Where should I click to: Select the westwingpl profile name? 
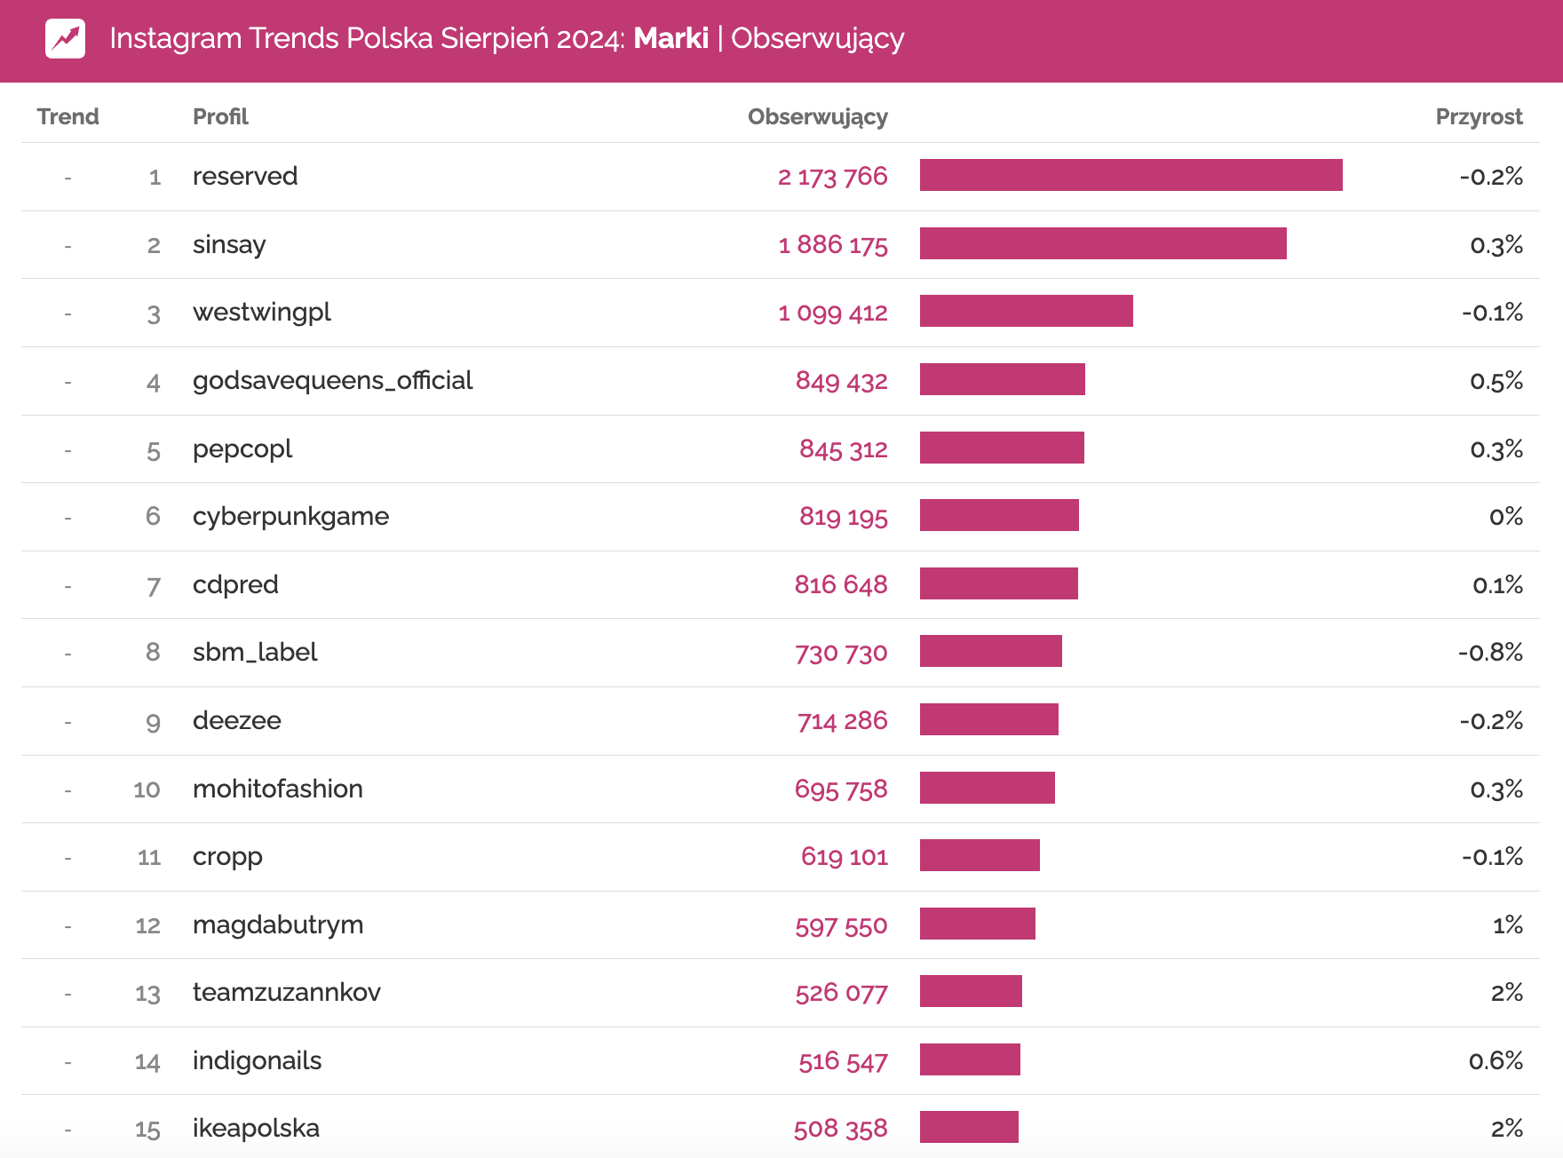[x=262, y=313]
